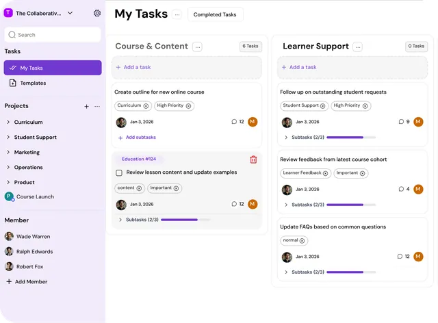Add a task in Learner Support

pos(352,67)
